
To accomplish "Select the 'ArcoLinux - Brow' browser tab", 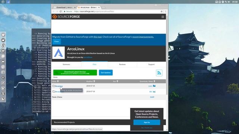I will tap(89, 7).
